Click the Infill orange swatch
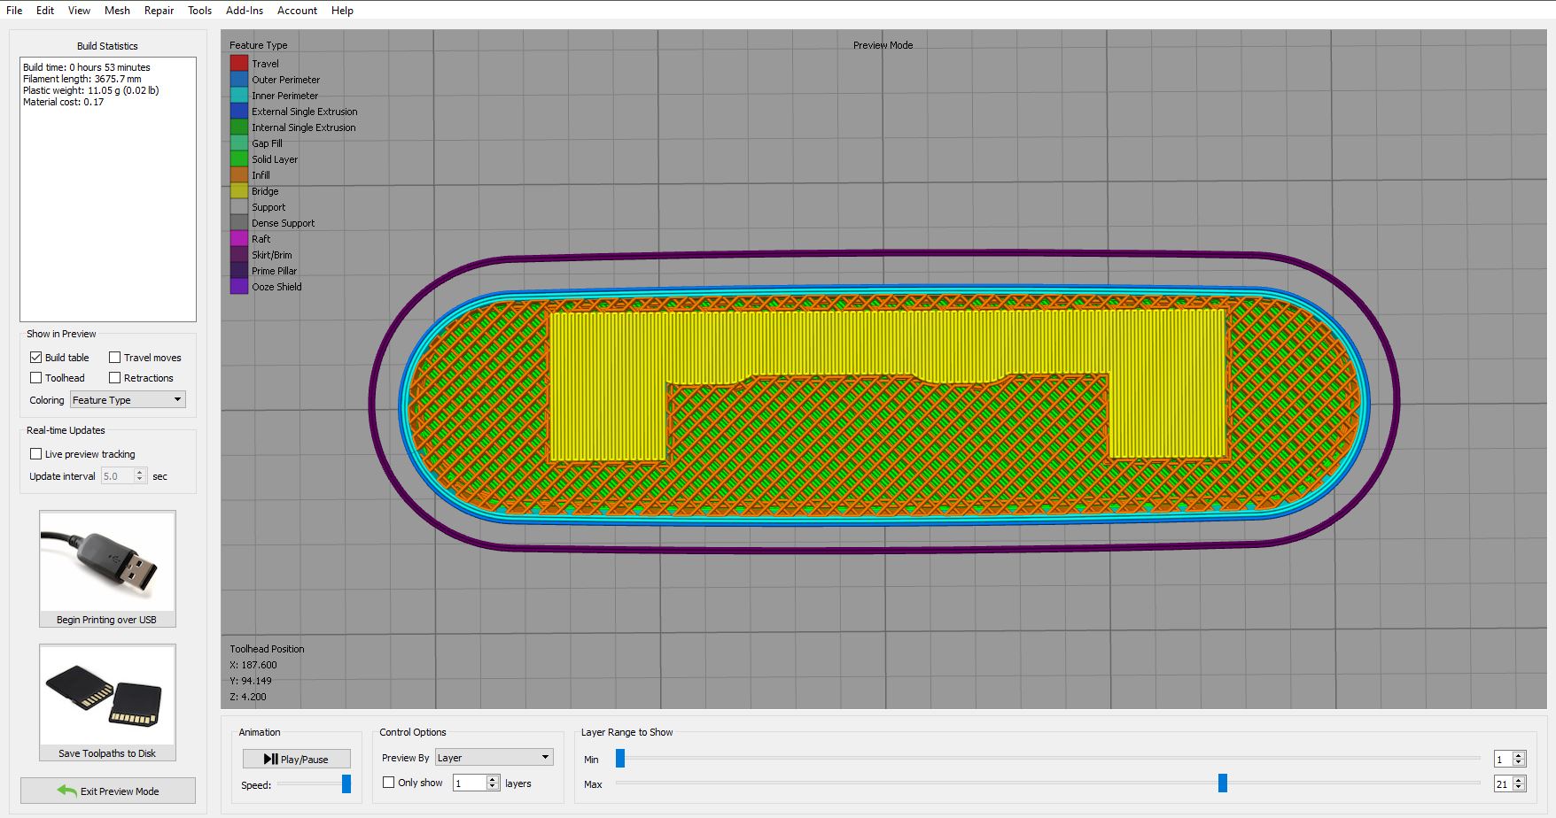 point(239,175)
